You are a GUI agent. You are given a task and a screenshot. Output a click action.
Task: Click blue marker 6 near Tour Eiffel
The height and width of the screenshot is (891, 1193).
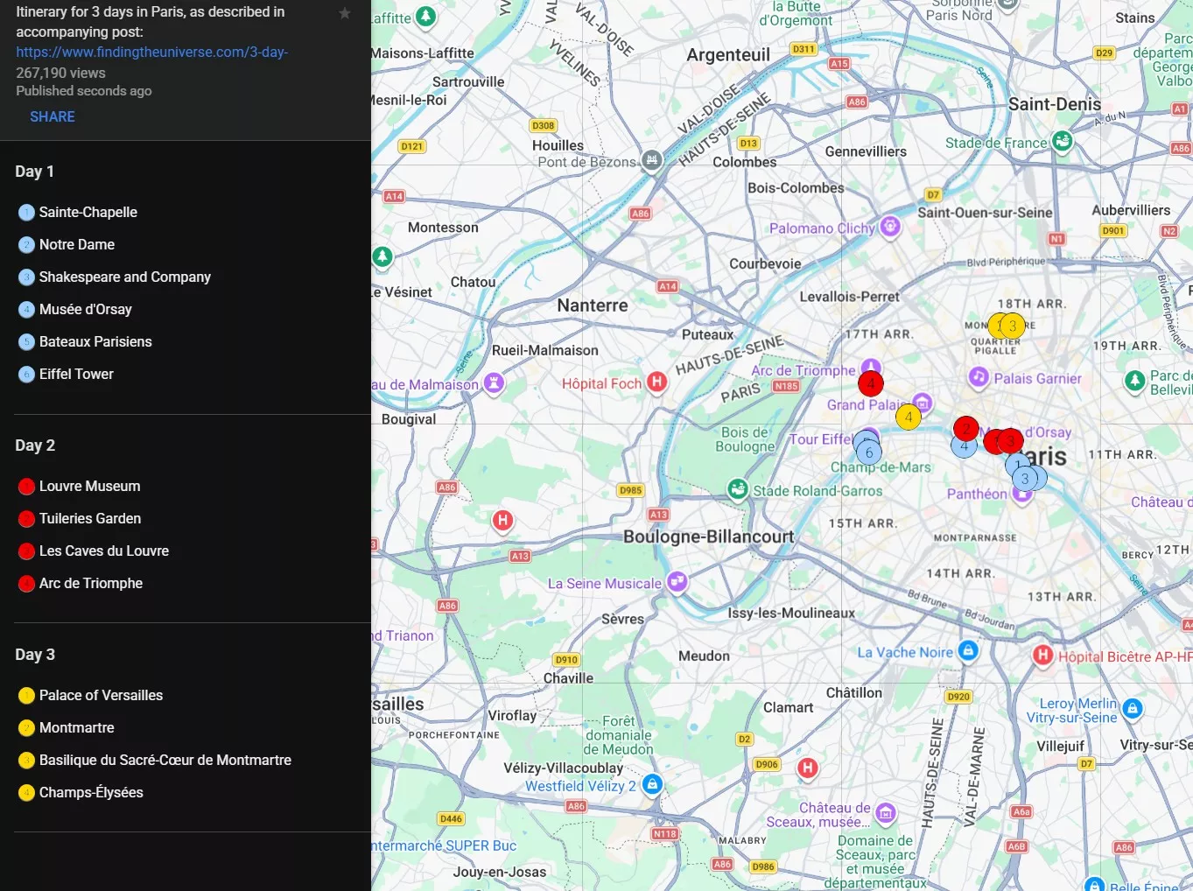click(x=869, y=453)
